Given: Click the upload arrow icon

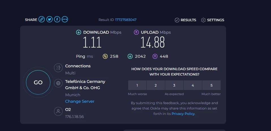Looking at the screenshot, I should (136, 32).
